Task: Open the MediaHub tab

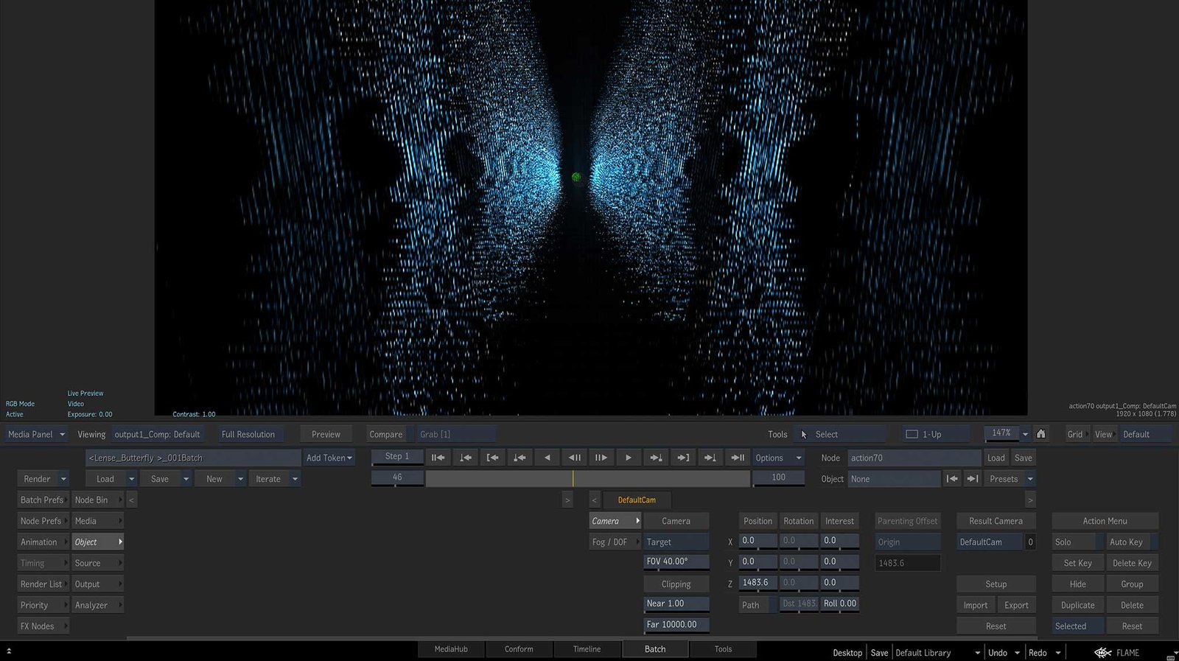Action: [451, 649]
